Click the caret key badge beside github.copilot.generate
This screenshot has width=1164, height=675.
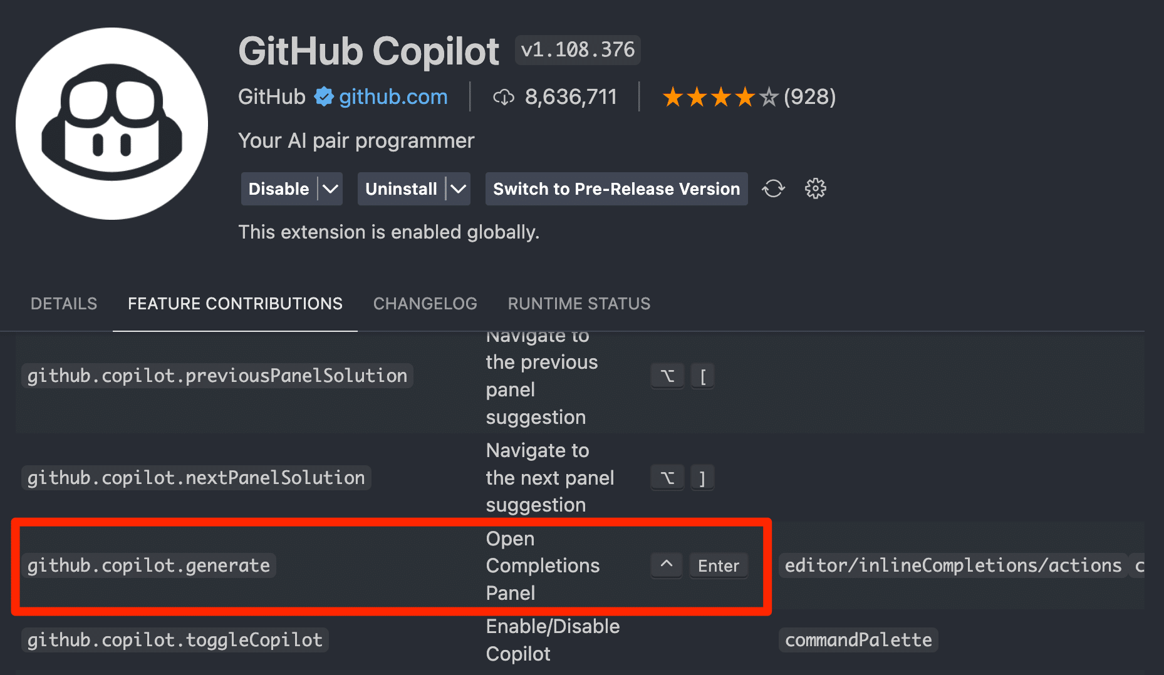pos(666,565)
